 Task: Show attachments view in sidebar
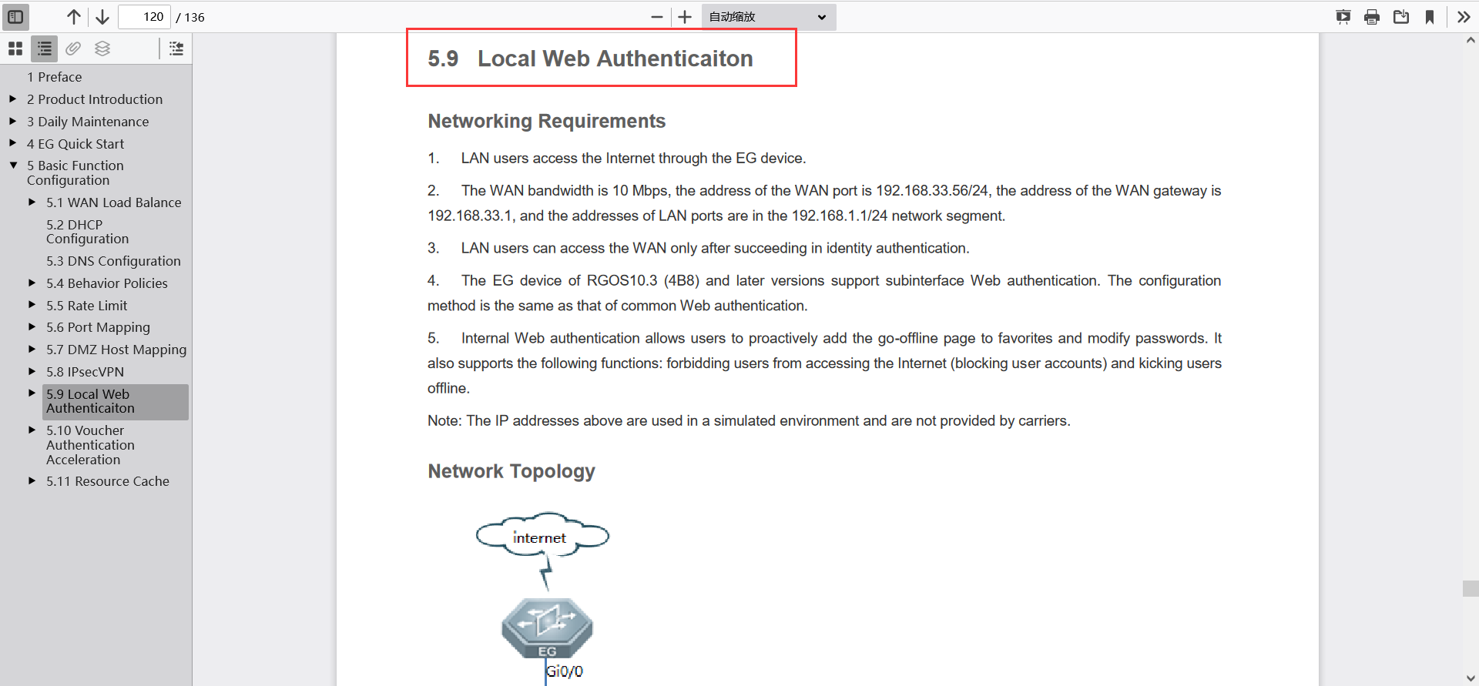click(73, 49)
